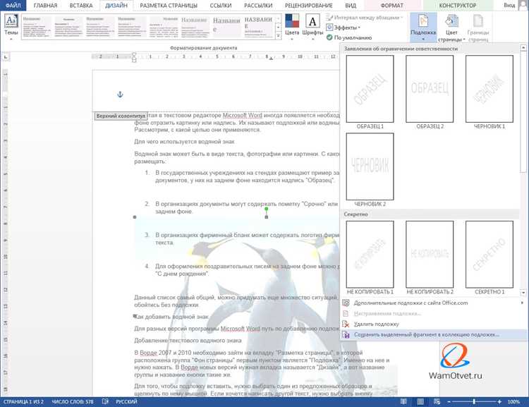
Task: Switch to the ВИД tab
Action: 351,6
